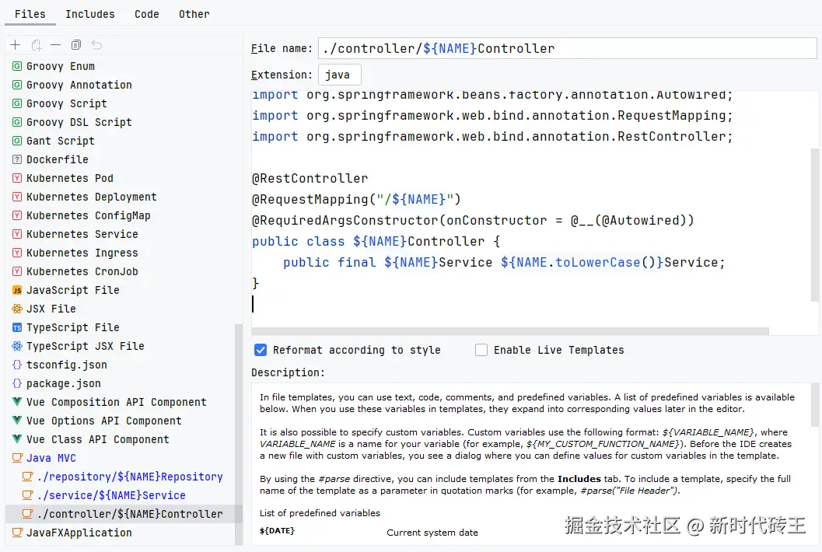Click the copy template icon
The image size is (822, 552).
click(x=76, y=45)
